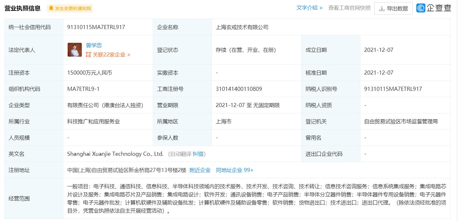458x221 pixels.
Task: Click the 登记状态 label cell
Action: 182,50
